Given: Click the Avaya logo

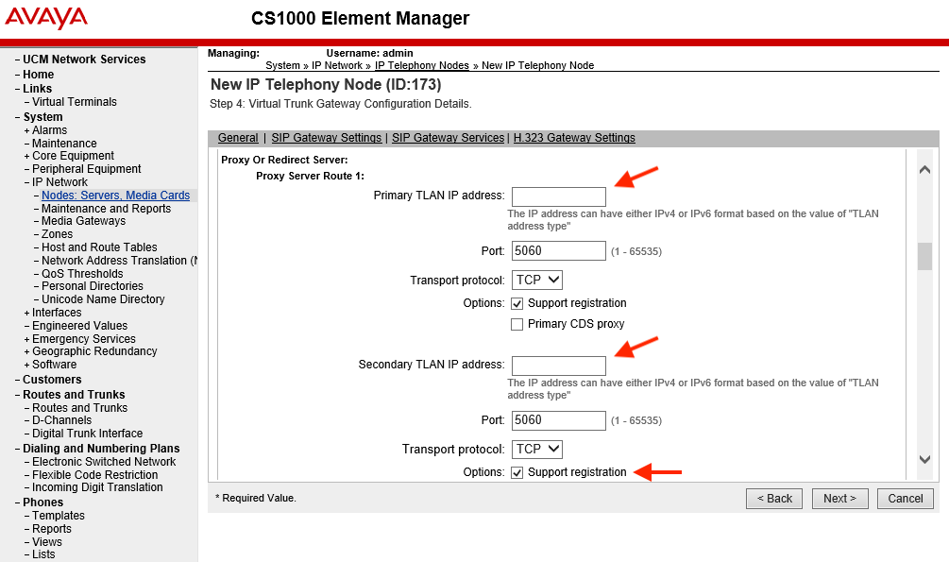Looking at the screenshot, I should tap(46, 18).
